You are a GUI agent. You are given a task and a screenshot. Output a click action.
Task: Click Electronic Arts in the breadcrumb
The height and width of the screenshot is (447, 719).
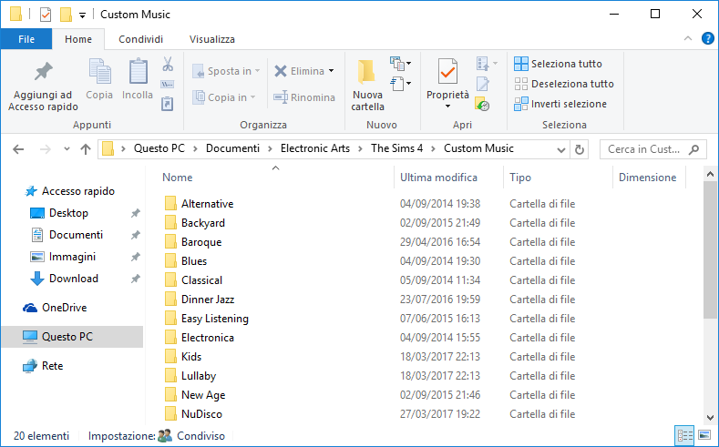[x=315, y=148]
